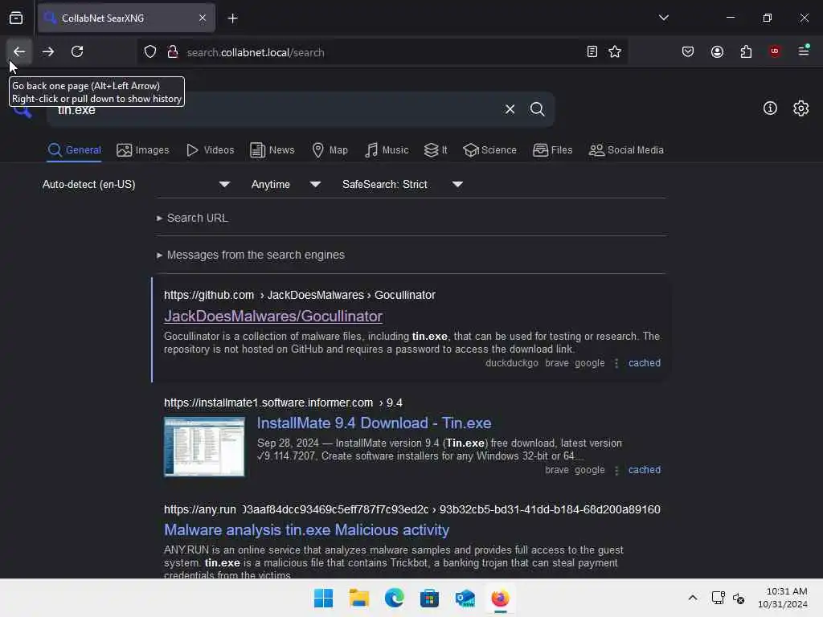Screen dimensions: 823x617
Task: Click the browser back arrow button
Action: pyautogui.click(x=19, y=51)
